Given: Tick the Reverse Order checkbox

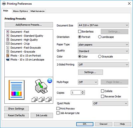Looking at the screenshot, I should [102, 96].
